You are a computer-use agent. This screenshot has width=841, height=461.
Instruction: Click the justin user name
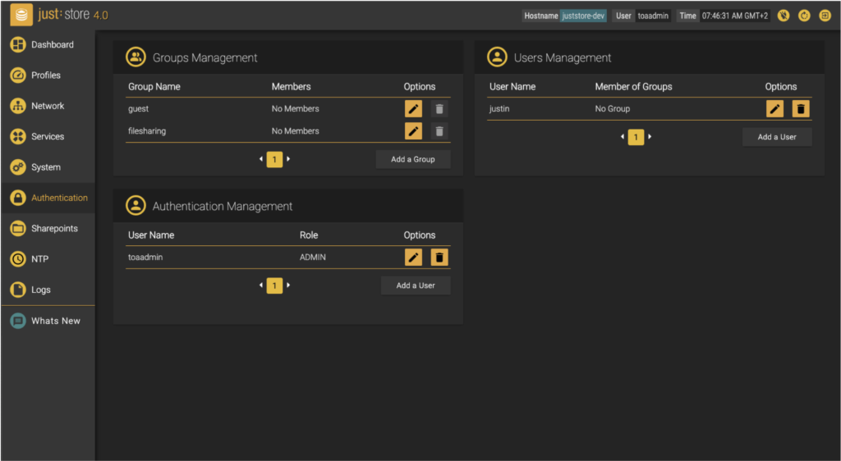coord(499,109)
